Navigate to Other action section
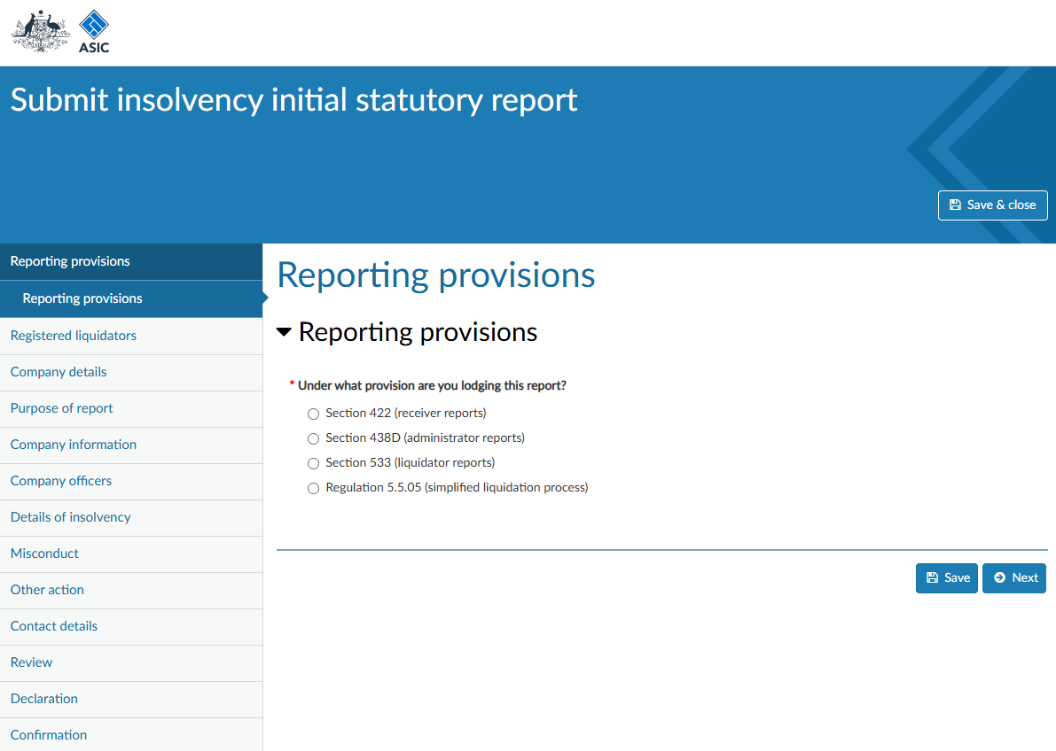Viewport: 1056px width, 751px height. click(x=131, y=590)
